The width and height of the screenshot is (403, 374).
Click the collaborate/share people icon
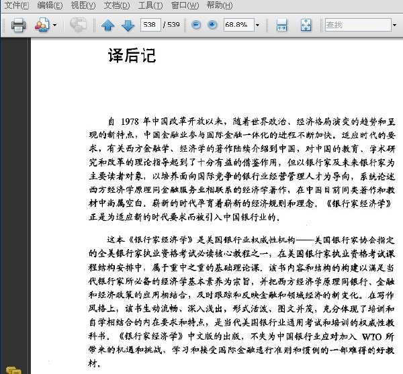pos(42,25)
